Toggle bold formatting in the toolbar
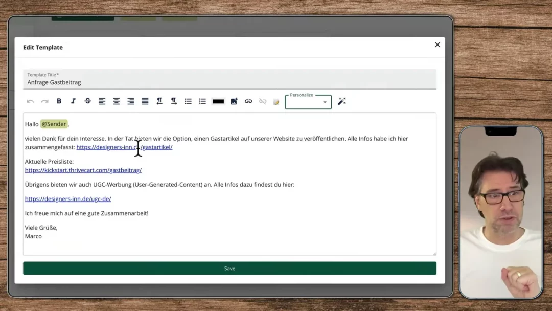 (59, 101)
